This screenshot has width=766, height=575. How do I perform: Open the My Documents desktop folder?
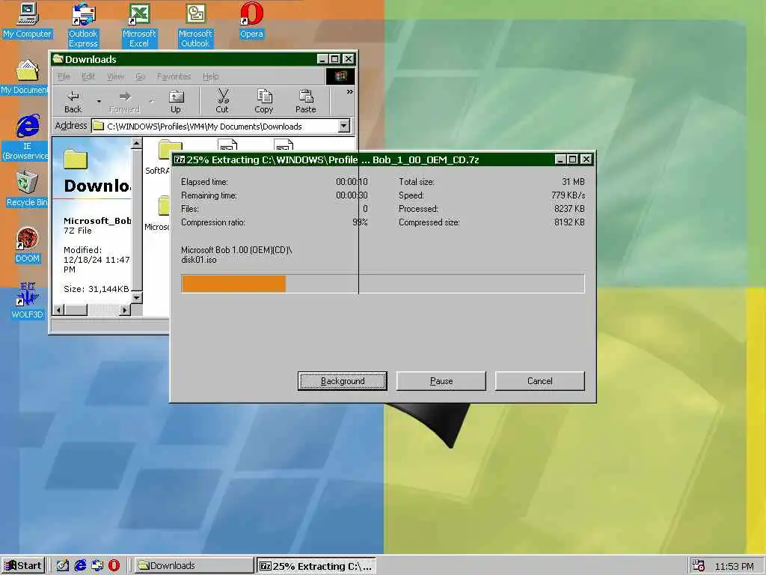point(25,77)
